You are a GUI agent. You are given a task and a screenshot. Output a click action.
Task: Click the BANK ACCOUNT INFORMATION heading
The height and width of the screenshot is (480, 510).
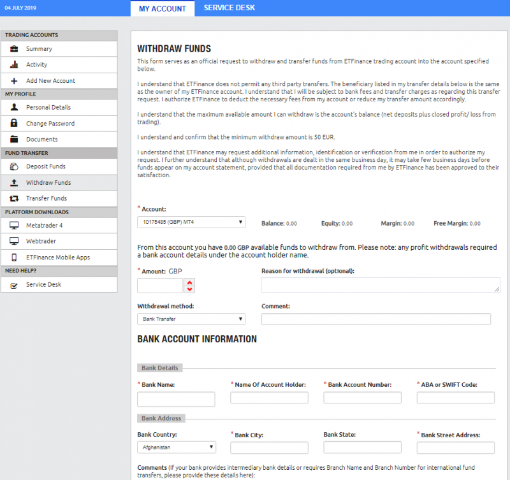point(197,339)
